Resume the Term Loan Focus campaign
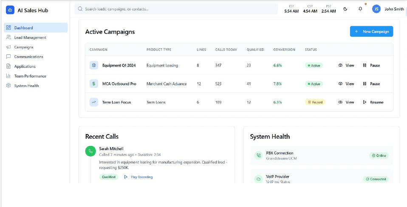 coord(373,102)
